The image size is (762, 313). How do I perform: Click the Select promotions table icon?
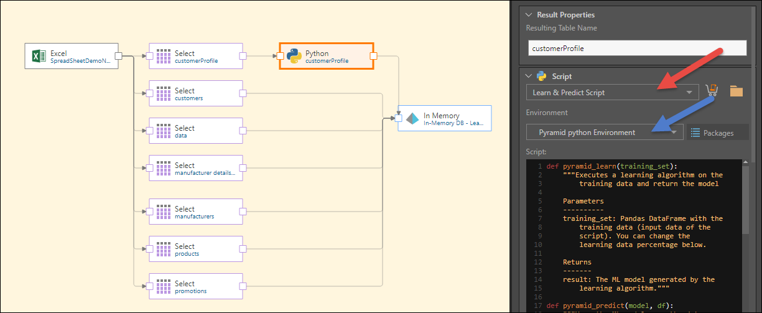pos(164,287)
